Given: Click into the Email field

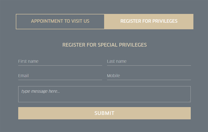Looking at the screenshot, I should point(60,76).
